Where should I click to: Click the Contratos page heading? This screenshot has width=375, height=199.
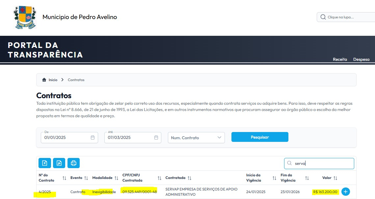[x=54, y=96]
